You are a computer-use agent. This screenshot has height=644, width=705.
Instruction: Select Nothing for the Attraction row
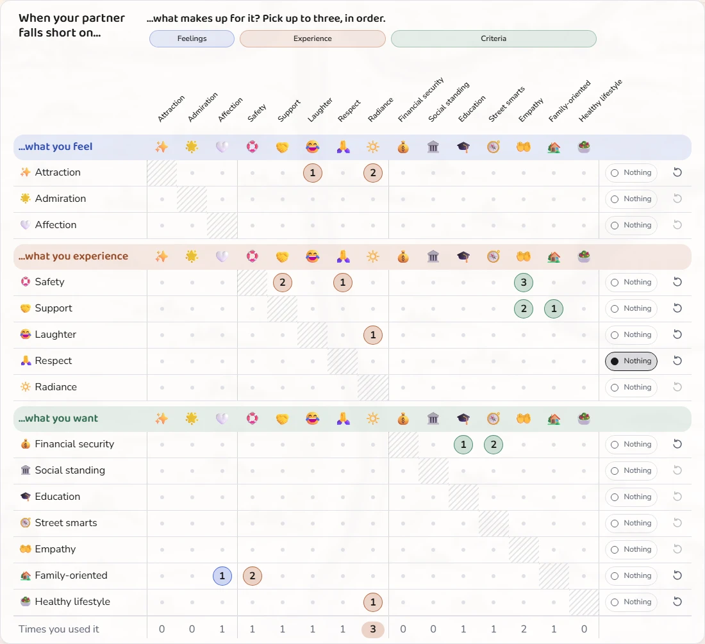pos(631,172)
